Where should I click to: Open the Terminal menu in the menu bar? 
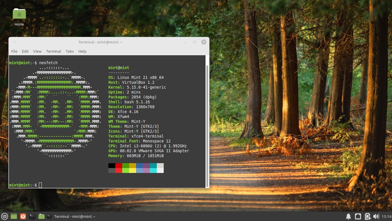point(53,51)
